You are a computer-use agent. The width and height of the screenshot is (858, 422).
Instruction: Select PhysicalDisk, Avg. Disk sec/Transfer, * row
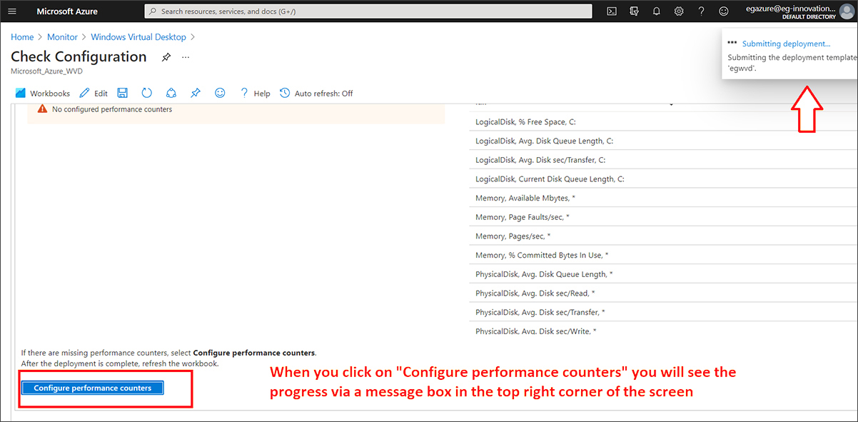(x=663, y=312)
